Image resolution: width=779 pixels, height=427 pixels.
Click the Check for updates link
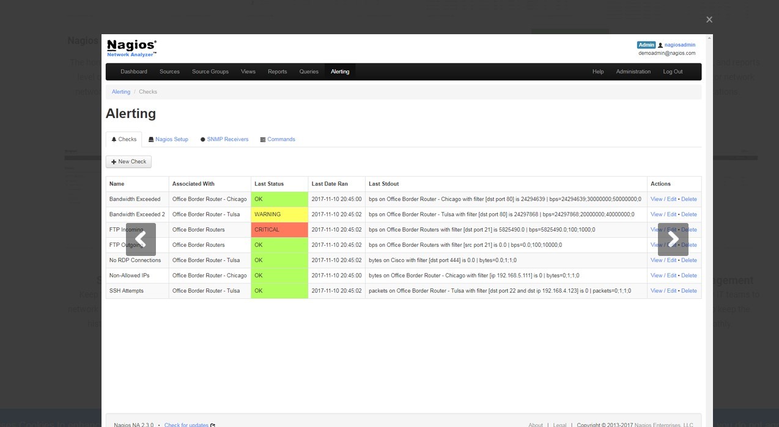point(186,424)
